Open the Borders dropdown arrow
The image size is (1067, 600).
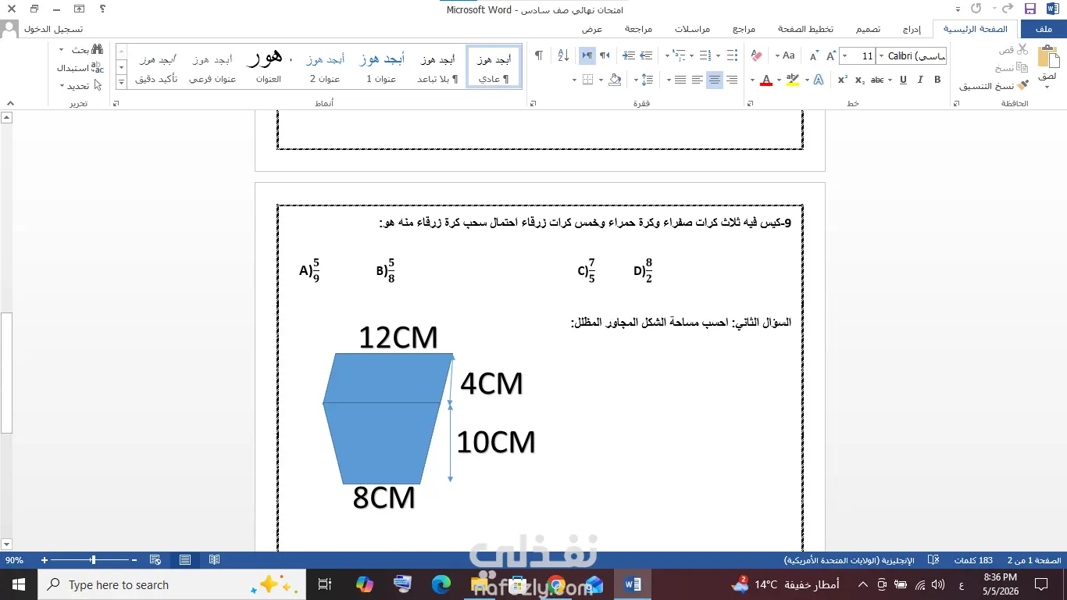[574, 80]
